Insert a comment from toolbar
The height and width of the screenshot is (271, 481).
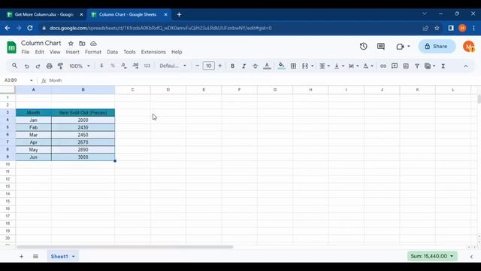point(395,65)
